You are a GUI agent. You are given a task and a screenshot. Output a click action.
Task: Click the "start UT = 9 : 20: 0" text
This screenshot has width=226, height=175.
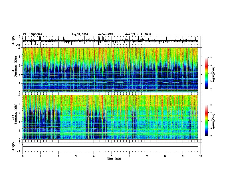(x=138, y=34)
